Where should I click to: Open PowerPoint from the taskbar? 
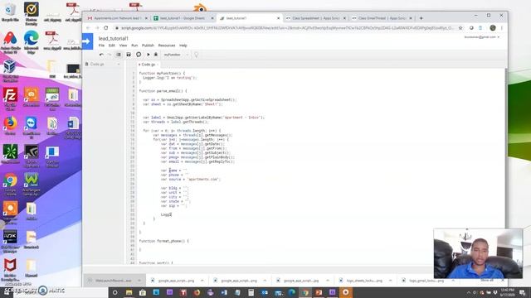319,292
